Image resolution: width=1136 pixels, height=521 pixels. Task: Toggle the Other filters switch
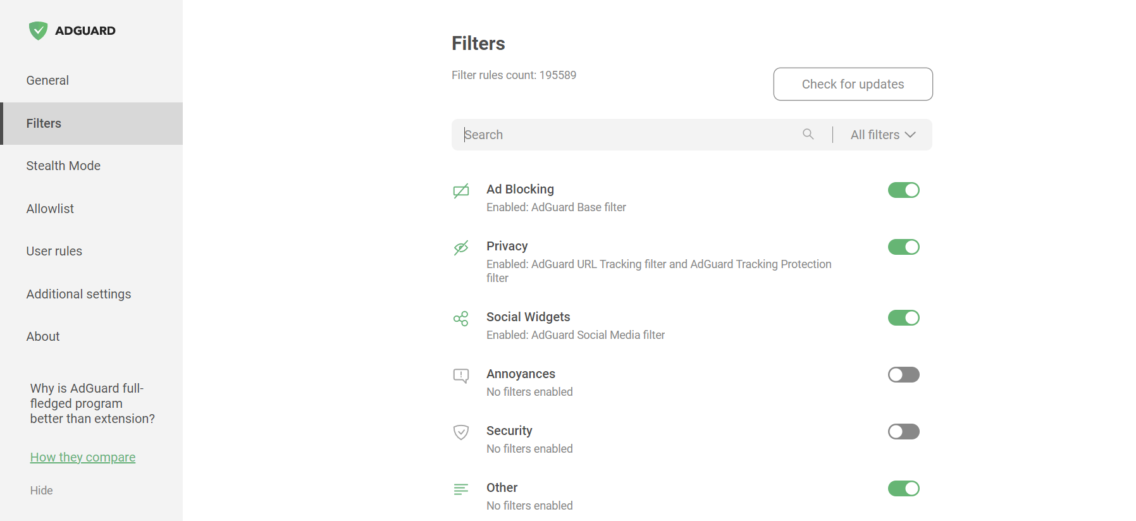point(903,488)
